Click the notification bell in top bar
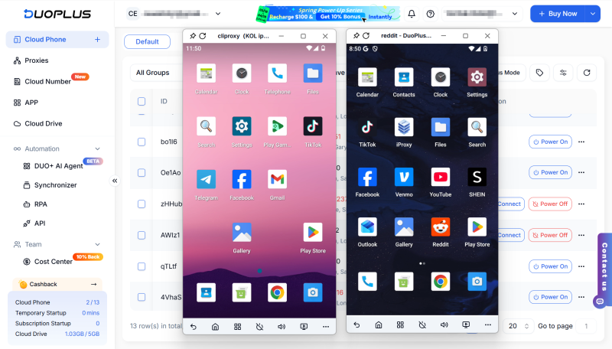This screenshot has width=612, height=349. tap(412, 14)
